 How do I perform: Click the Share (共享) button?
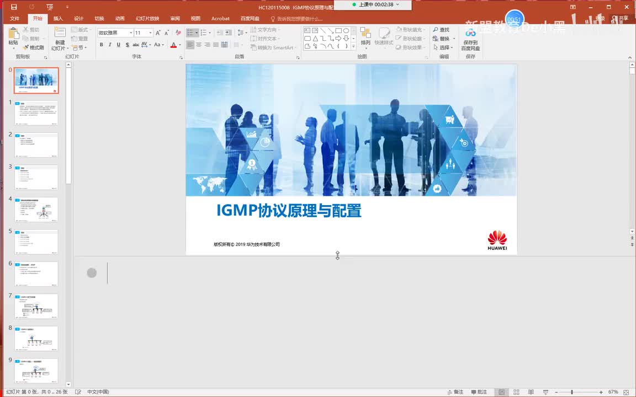click(620, 19)
